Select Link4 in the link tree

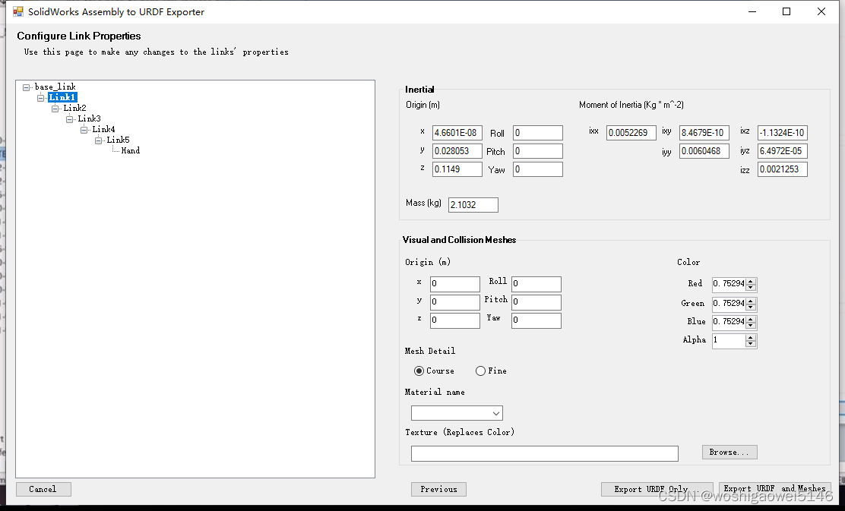click(103, 129)
